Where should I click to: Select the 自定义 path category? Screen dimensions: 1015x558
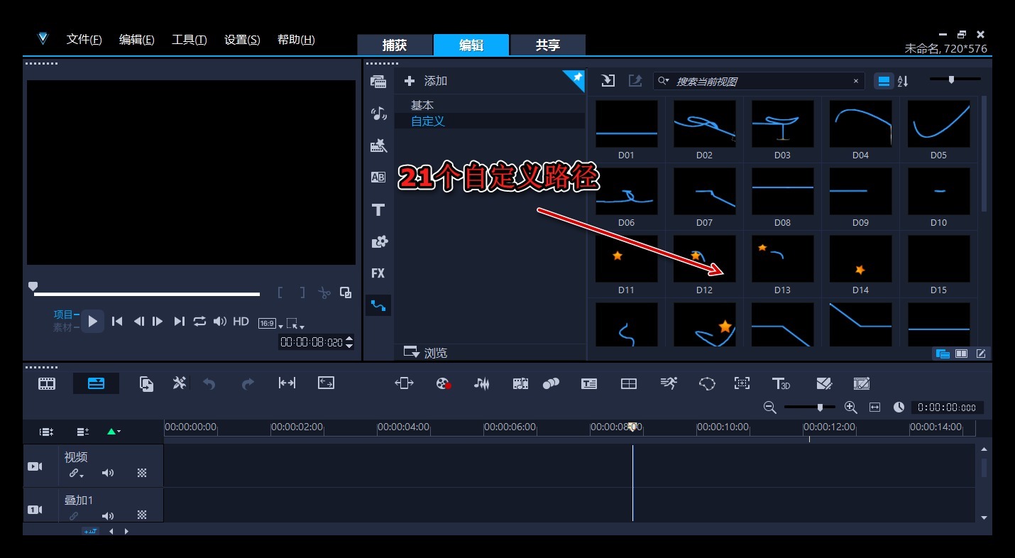[x=428, y=121]
